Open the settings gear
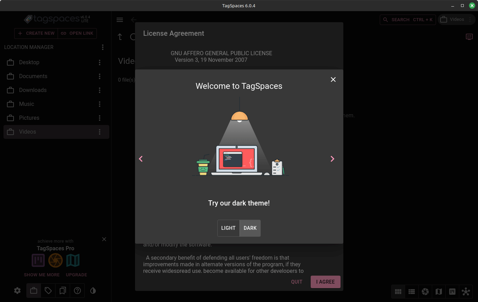Screen dimensions: 478x302 [x=17, y=291]
